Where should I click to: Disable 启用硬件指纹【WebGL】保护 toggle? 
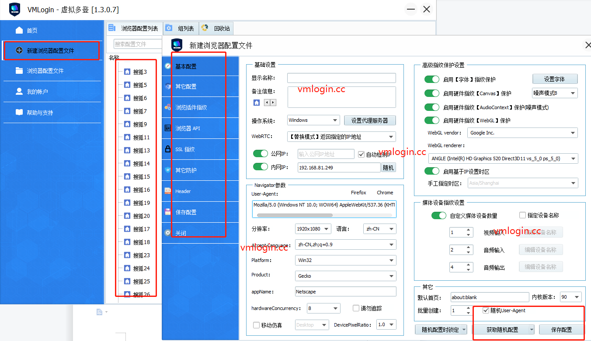(432, 120)
